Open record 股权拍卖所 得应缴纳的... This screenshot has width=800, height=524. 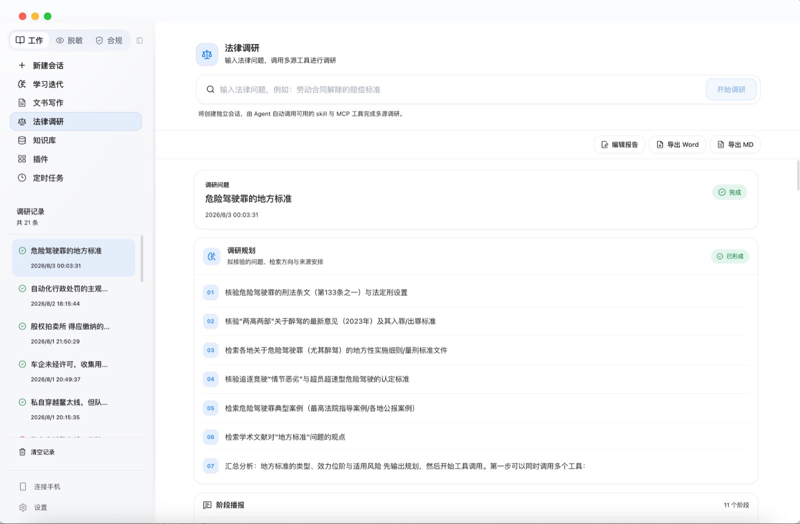click(x=73, y=333)
